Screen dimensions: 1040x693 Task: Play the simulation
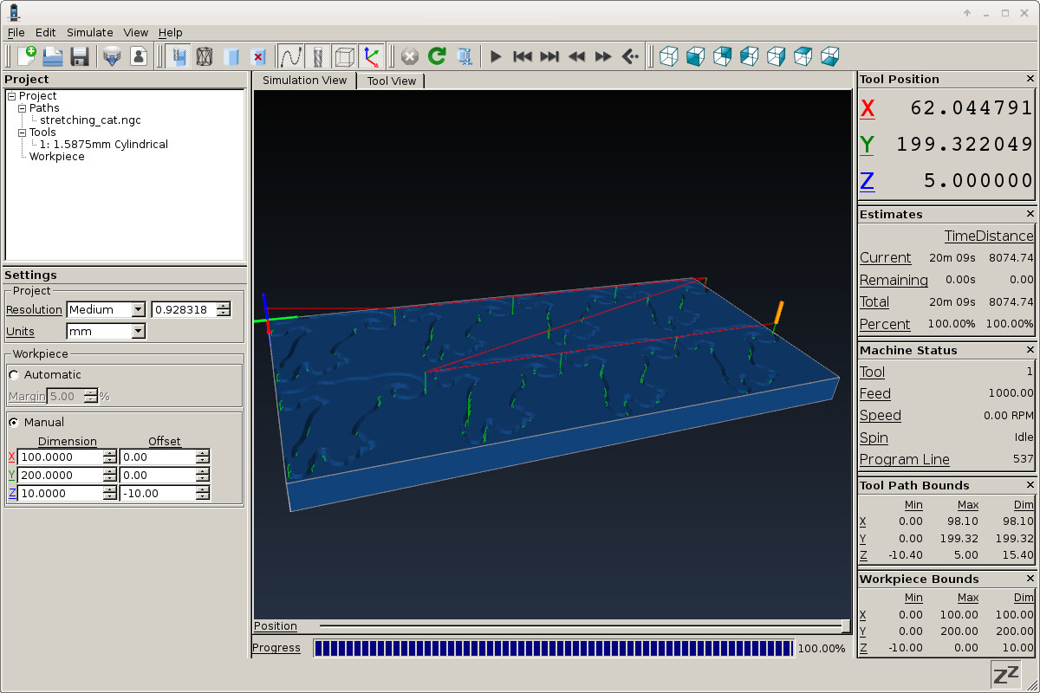coord(496,56)
